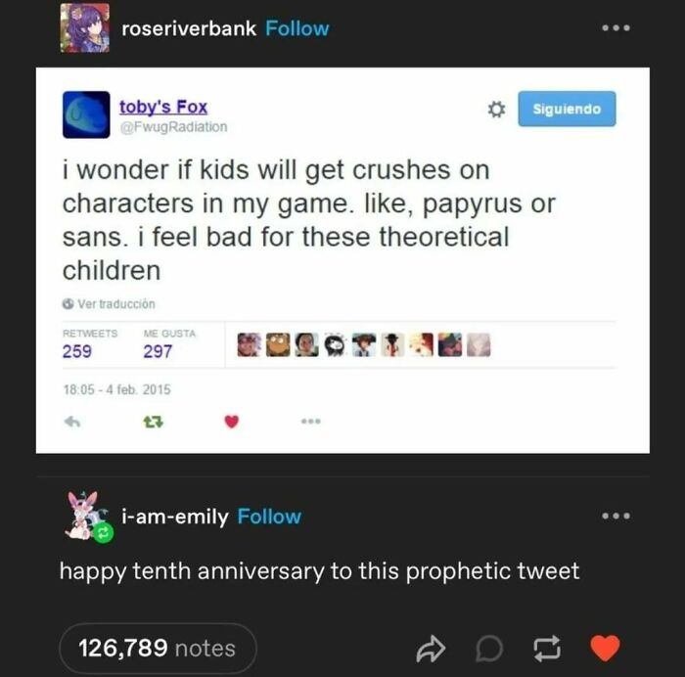The height and width of the screenshot is (677, 685).
Task: Open the 126,789 notes button
Action: pyautogui.click(x=158, y=648)
